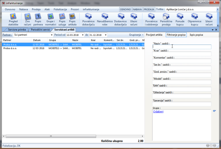This screenshot has width=221, height=149.
Task: Open tab list dropdown arrow near X
Action: tap(212, 30)
